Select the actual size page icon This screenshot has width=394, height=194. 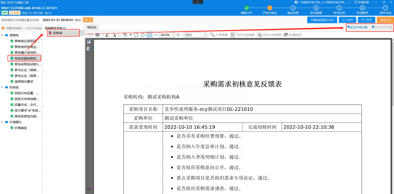pyautogui.click(x=136, y=35)
